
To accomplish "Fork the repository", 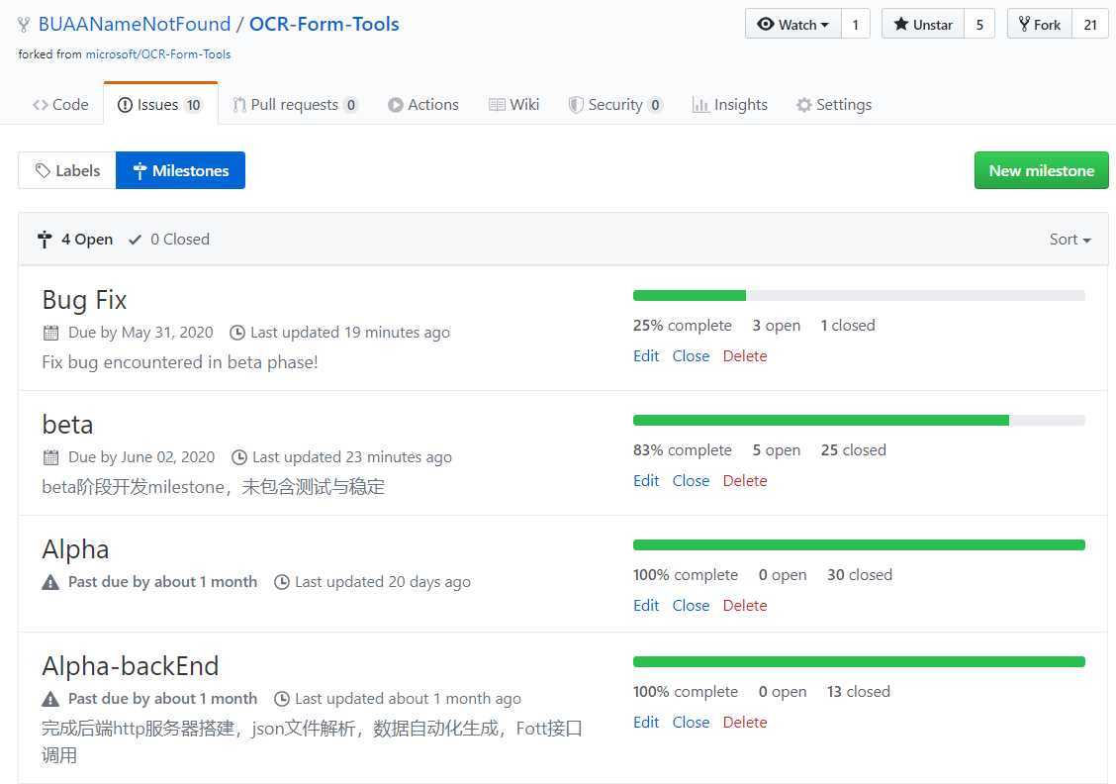I will pos(1040,24).
